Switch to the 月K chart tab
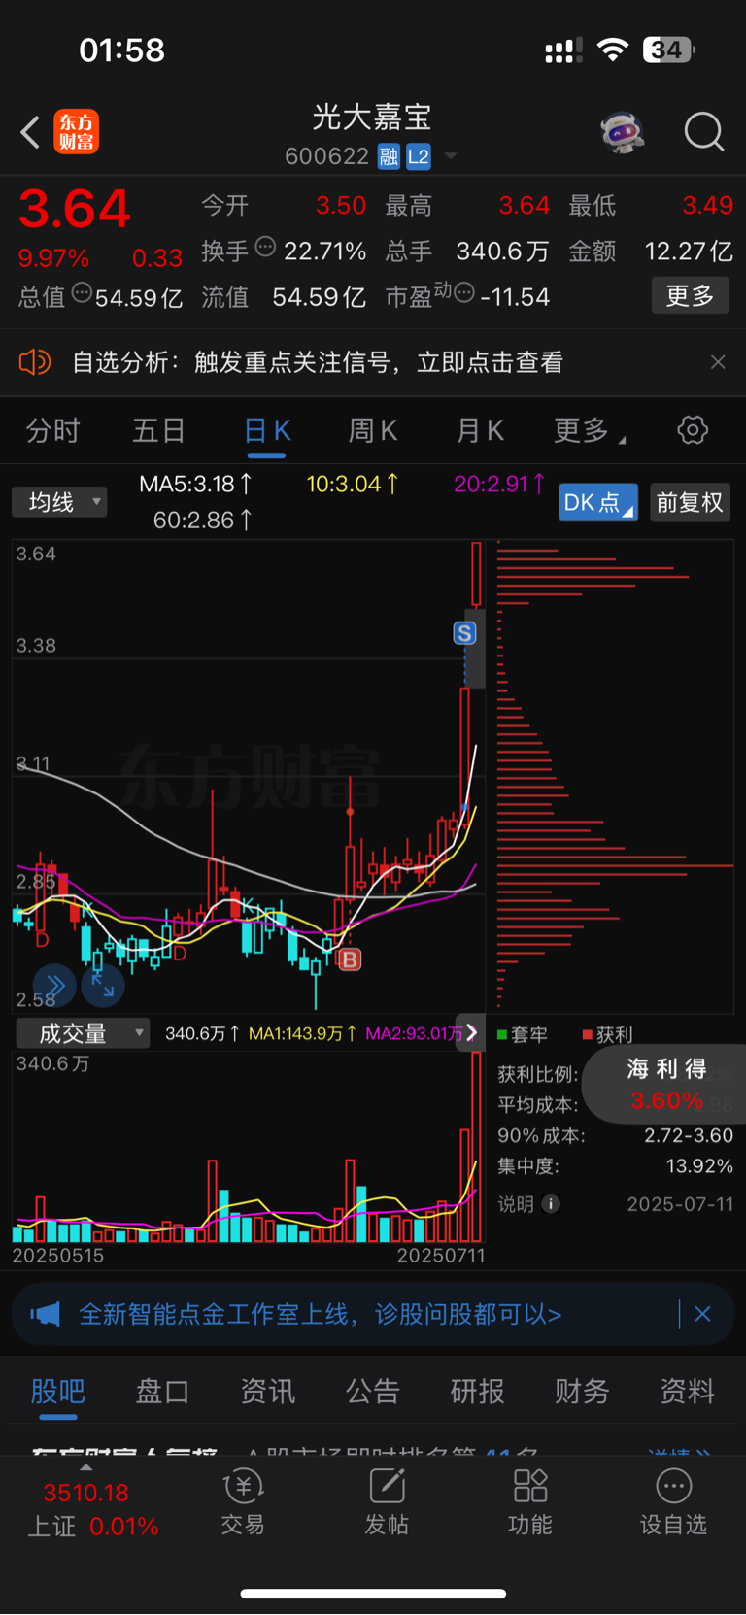Image resolution: width=746 pixels, height=1615 pixels. (481, 430)
